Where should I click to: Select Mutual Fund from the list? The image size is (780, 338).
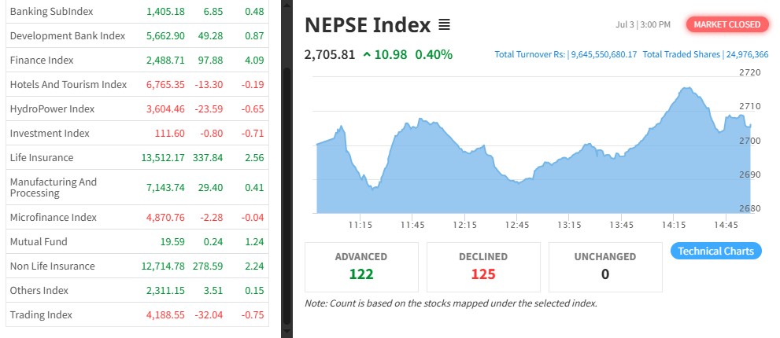coord(39,241)
